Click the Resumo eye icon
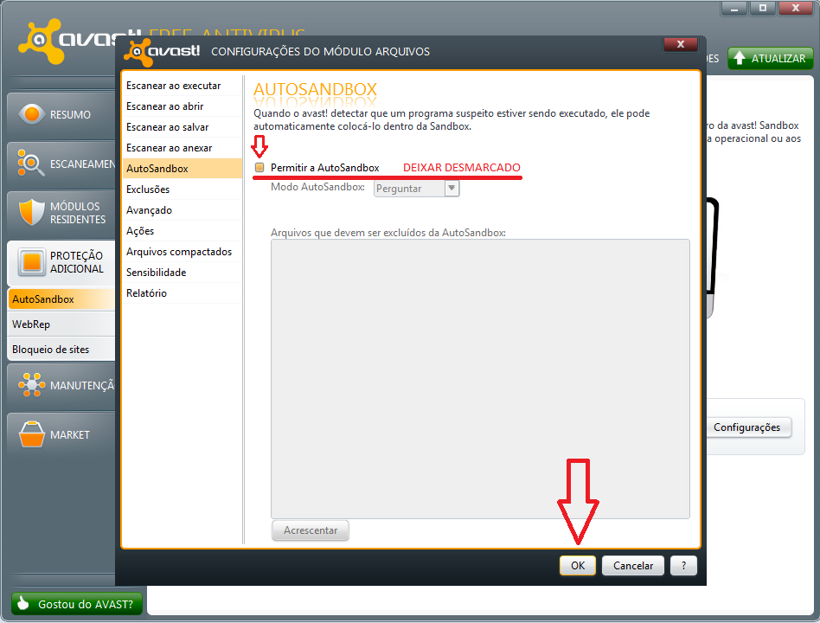This screenshot has width=820, height=623. pos(31,113)
